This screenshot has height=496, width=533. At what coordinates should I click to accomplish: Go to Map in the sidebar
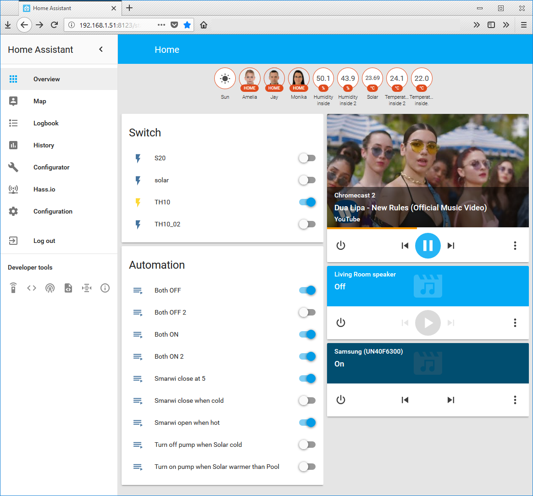coord(59,101)
